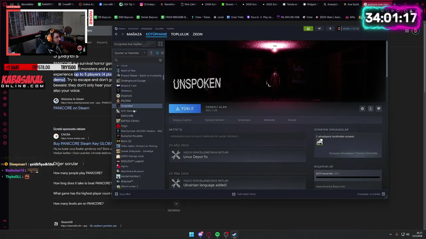
Task: Expand How many people play PANICORE
Action: coord(78,173)
